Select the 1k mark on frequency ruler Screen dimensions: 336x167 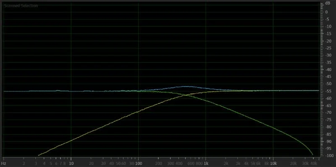(206, 164)
